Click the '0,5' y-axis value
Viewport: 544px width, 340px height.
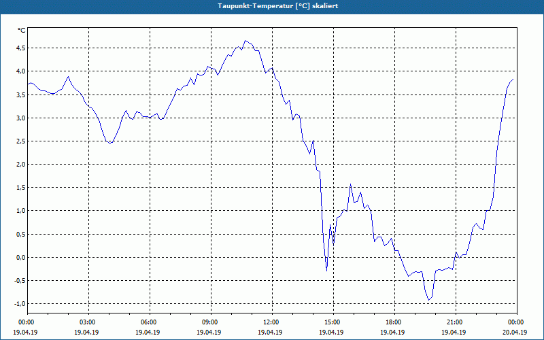(22, 234)
